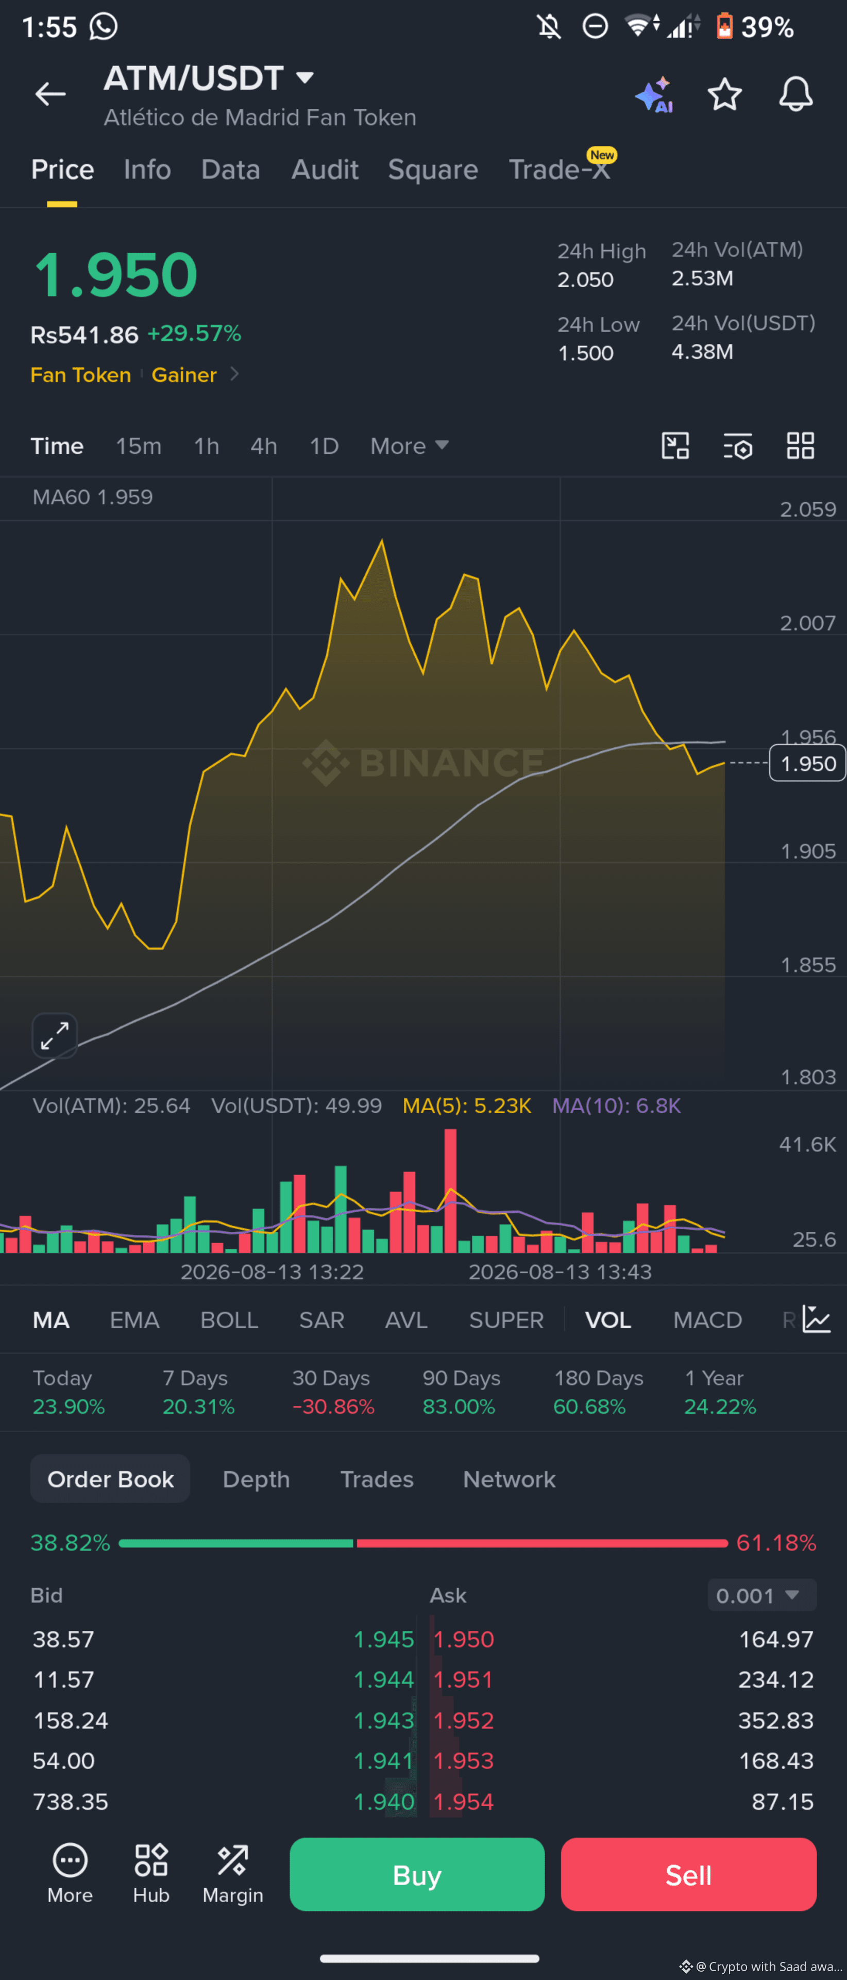Tap the 30 Days -30.86% performance
The height and width of the screenshot is (1980, 847).
[x=333, y=1392]
